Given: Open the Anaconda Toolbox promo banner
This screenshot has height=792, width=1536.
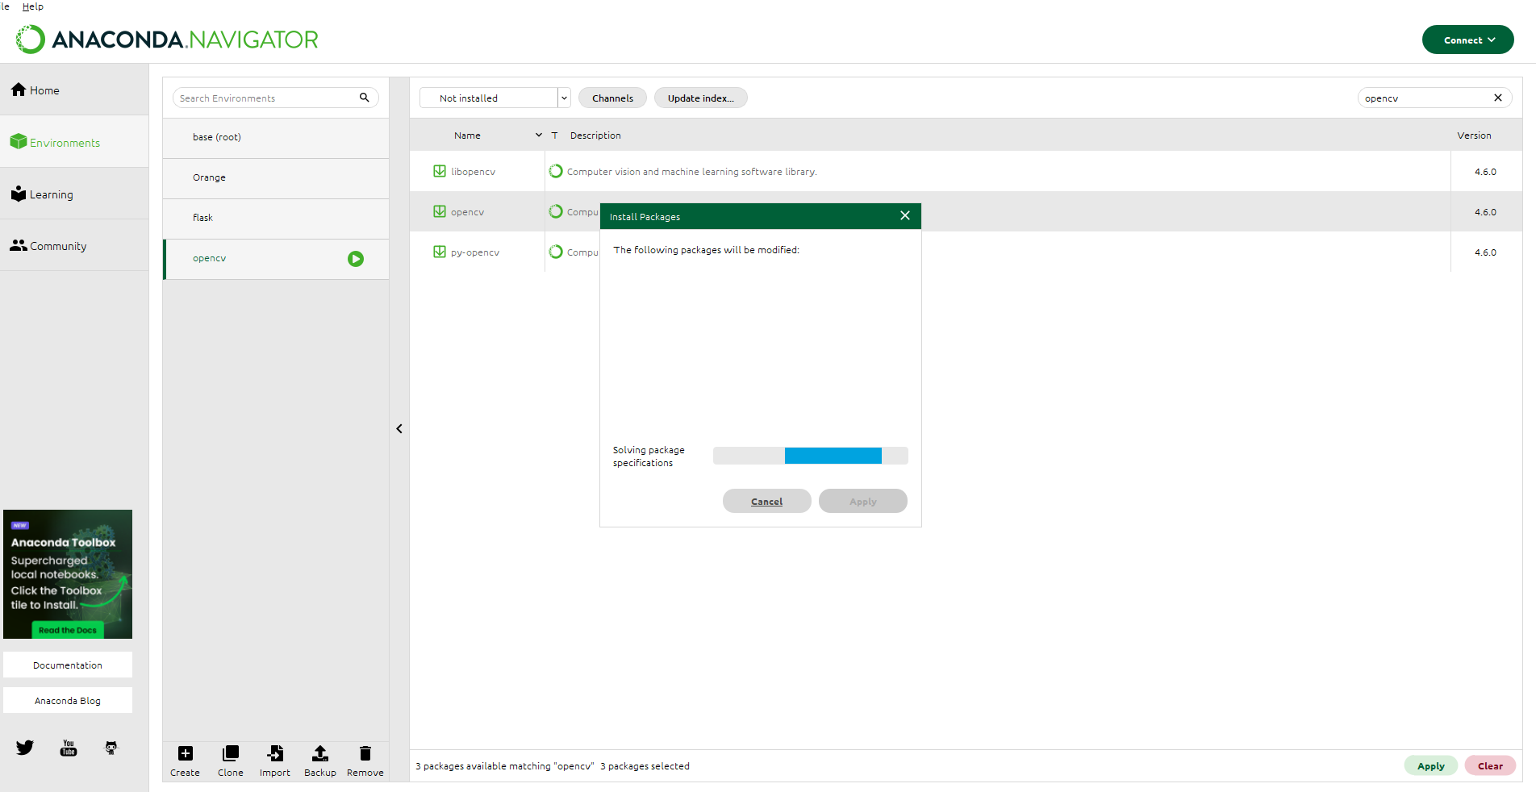Looking at the screenshot, I should (68, 574).
